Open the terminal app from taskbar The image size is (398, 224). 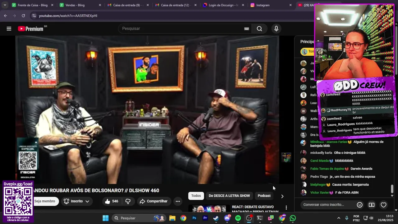pos(260,218)
